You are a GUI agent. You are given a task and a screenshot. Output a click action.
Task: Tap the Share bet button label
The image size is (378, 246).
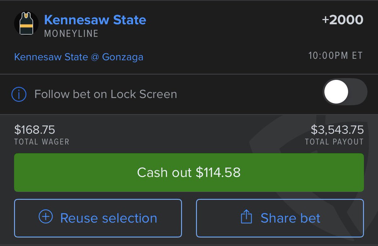(290, 218)
